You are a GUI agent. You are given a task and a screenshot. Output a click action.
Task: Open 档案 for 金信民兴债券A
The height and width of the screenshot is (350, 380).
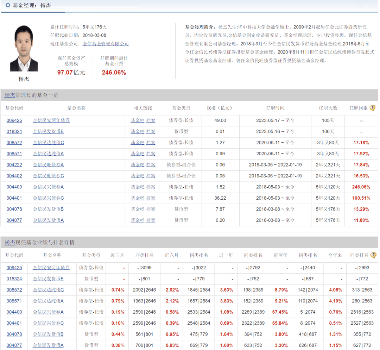[151, 187]
